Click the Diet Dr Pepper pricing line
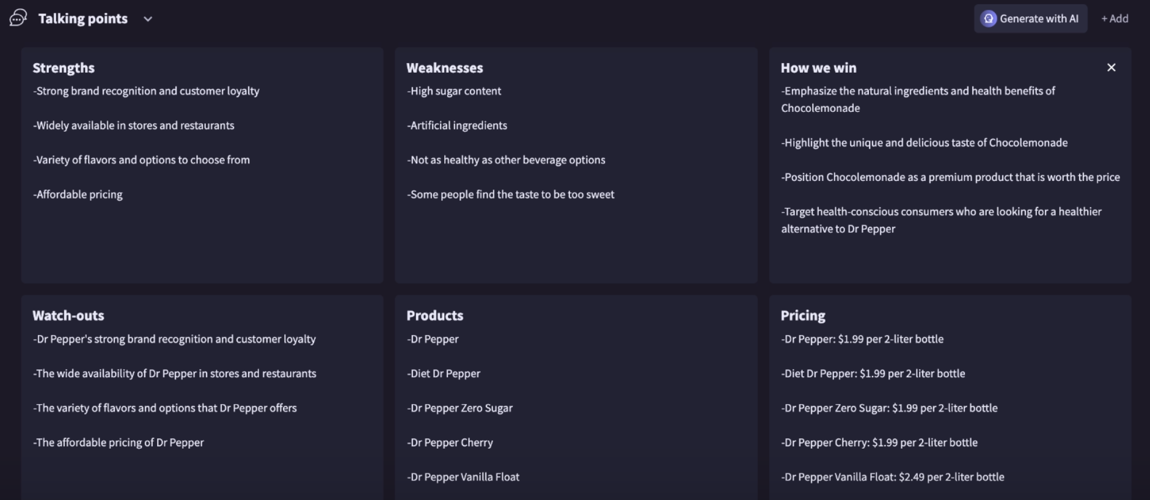 pos(873,373)
